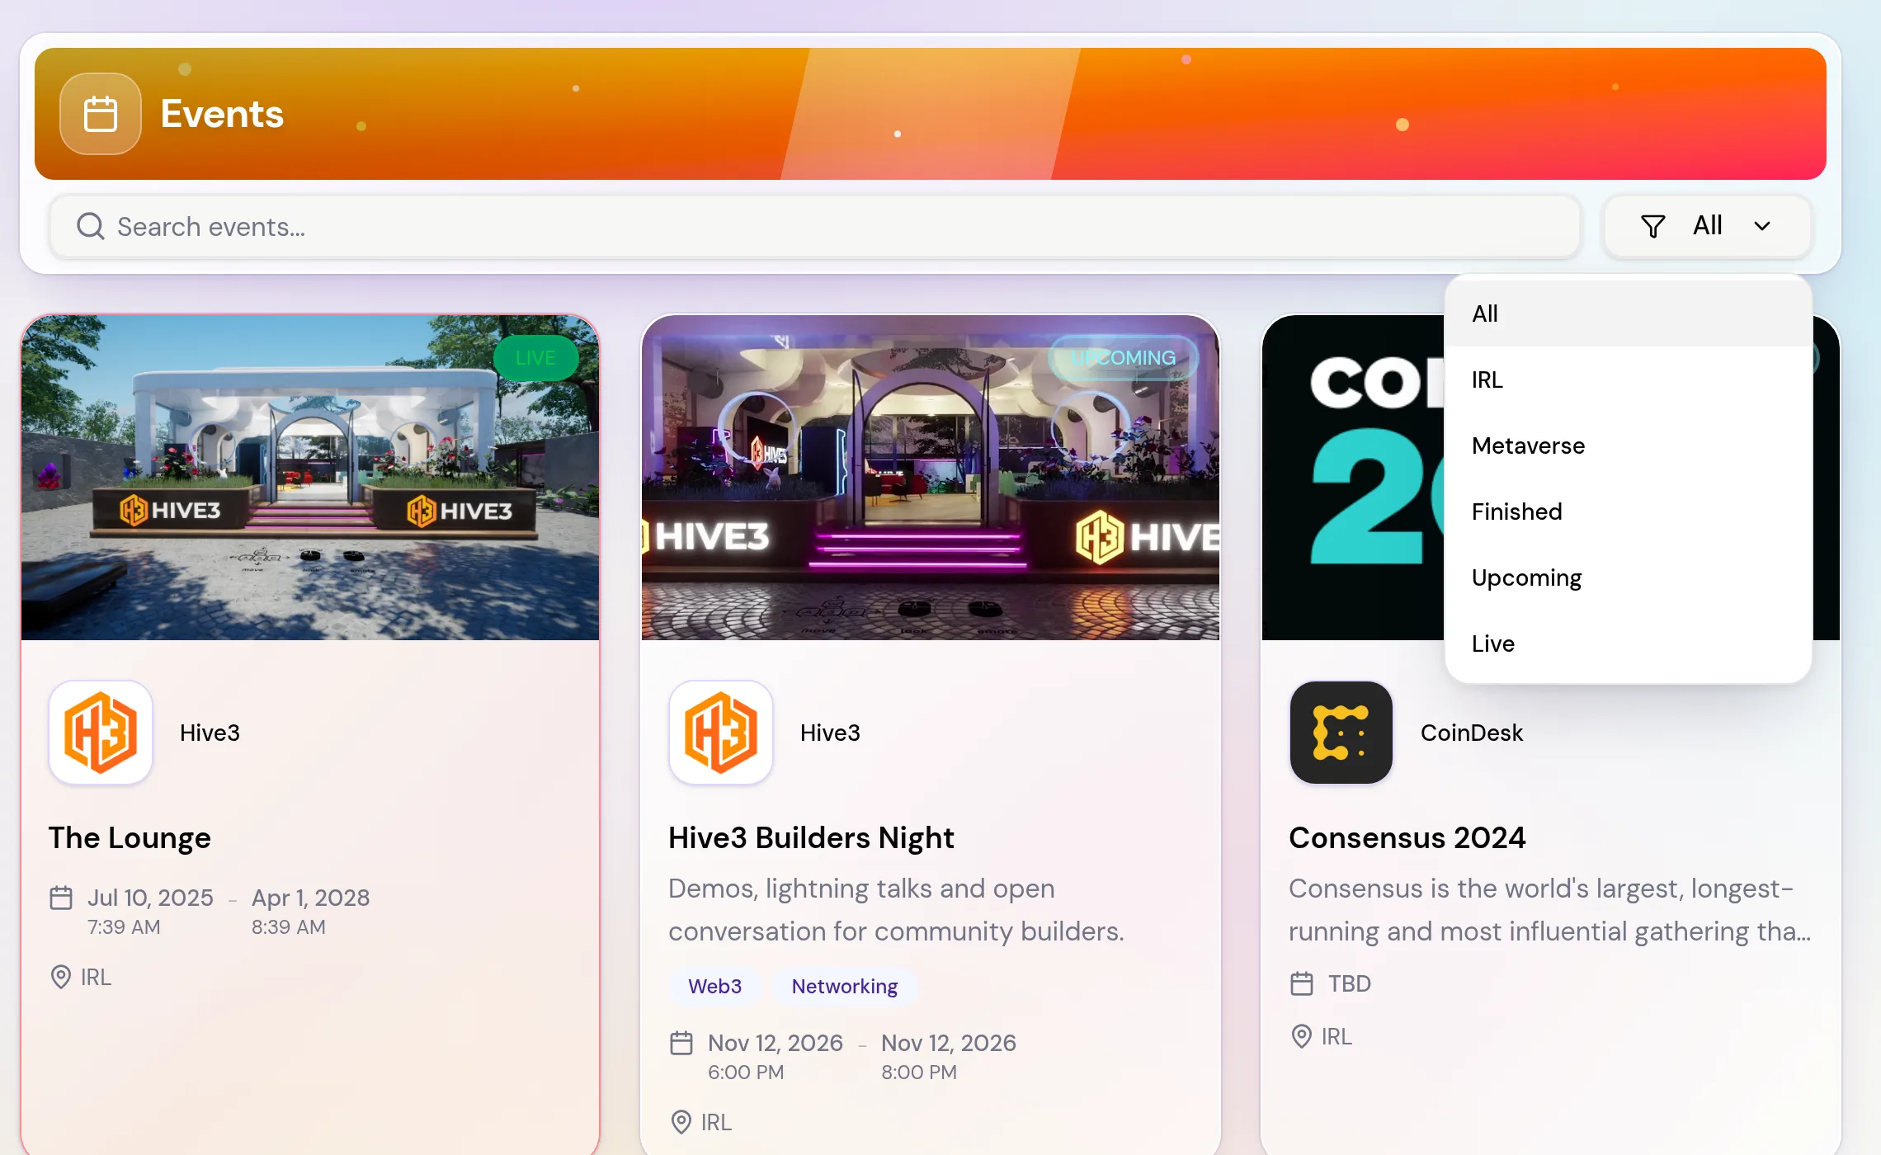1881x1155 pixels.
Task: Click the Hive3 logo on The Lounge card
Action: coord(101,733)
